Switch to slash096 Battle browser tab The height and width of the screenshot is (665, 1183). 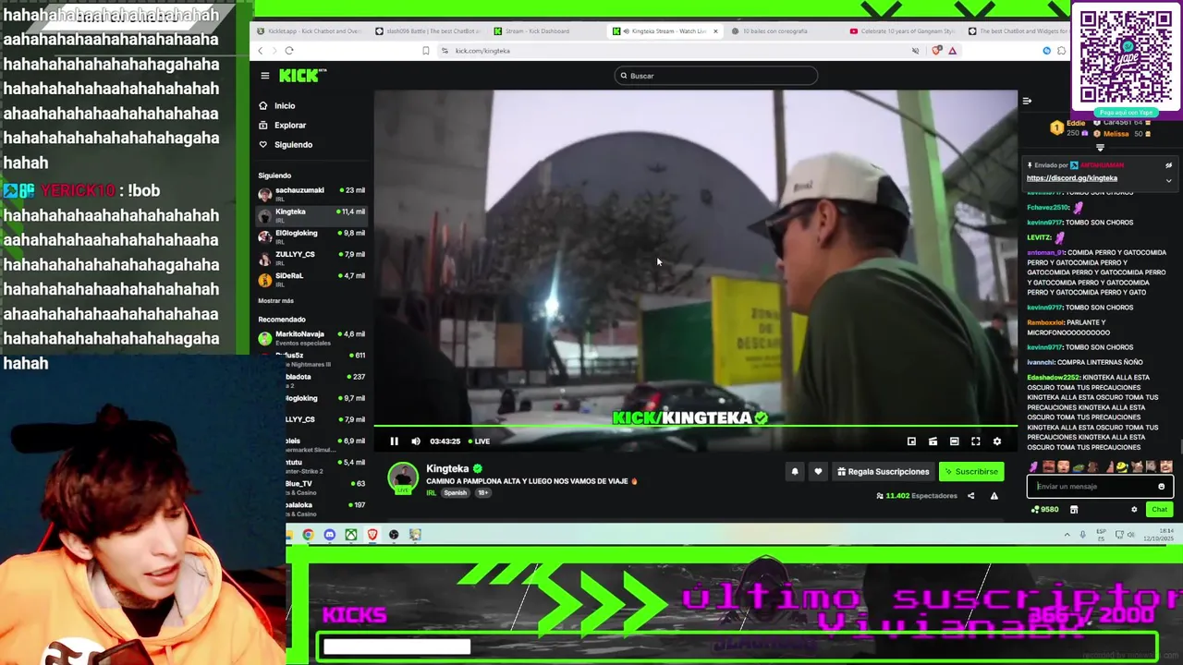click(x=427, y=31)
